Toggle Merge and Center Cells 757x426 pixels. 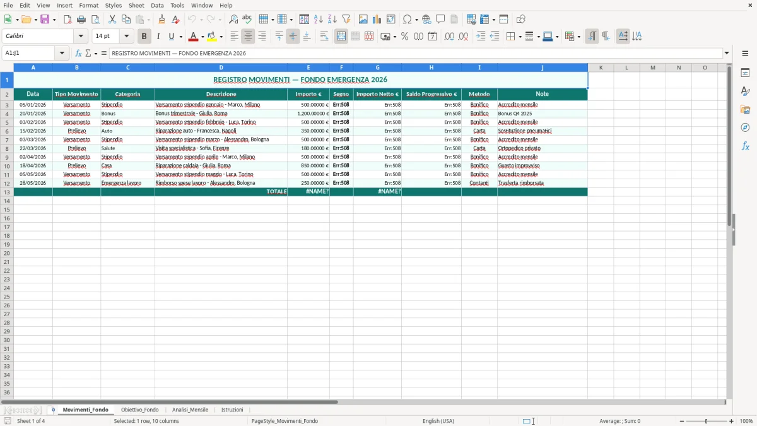pyautogui.click(x=341, y=37)
